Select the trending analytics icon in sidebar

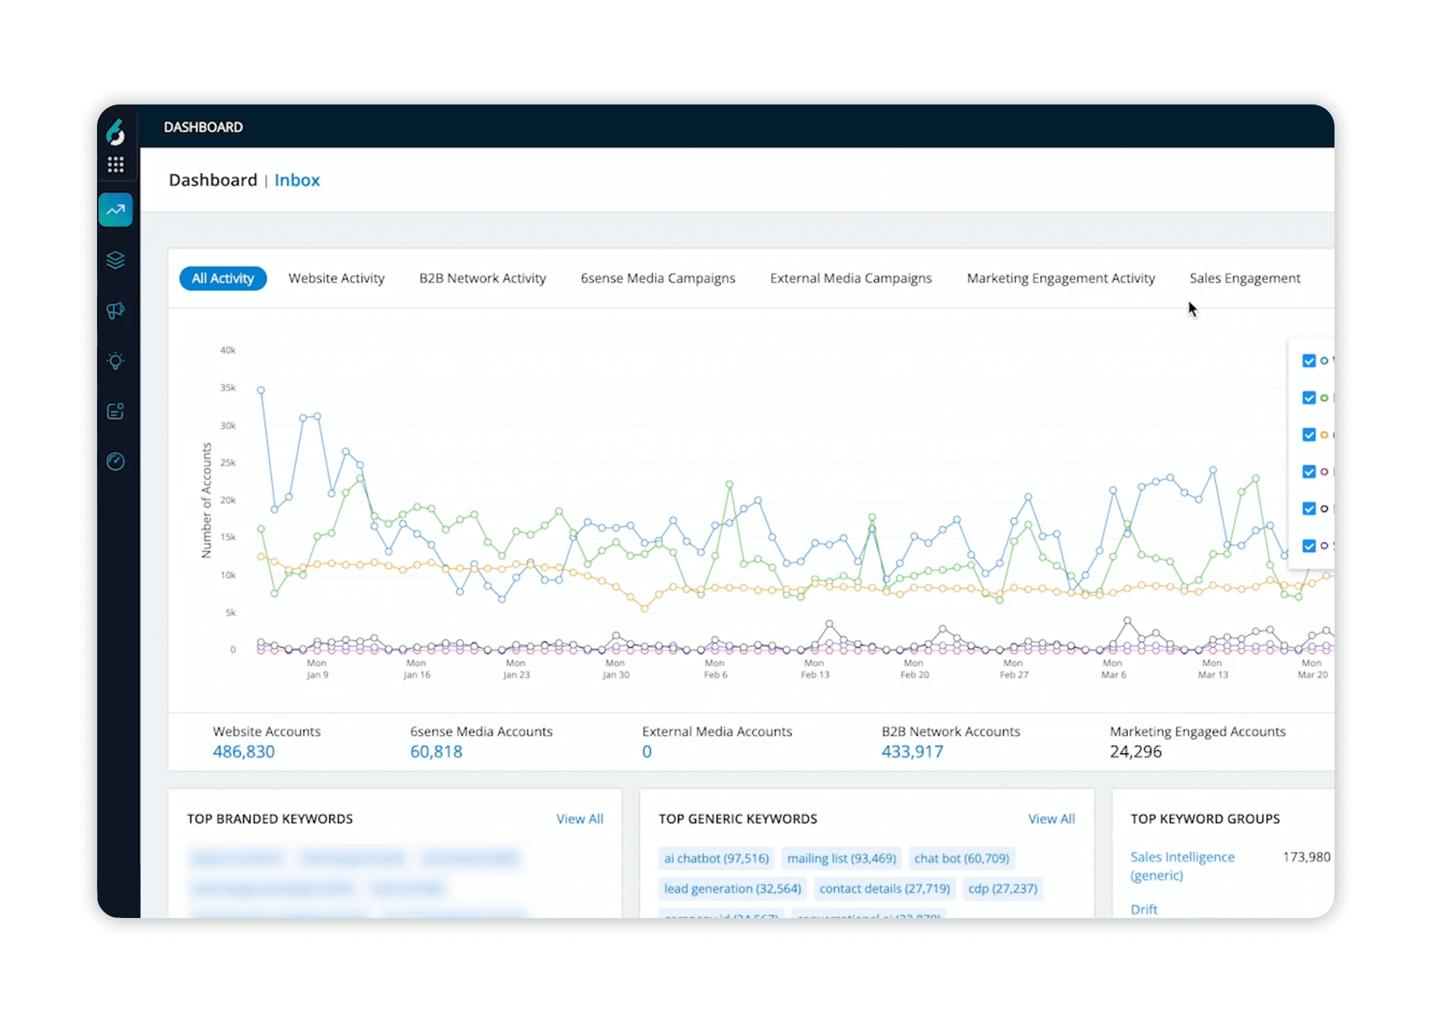[x=116, y=210]
